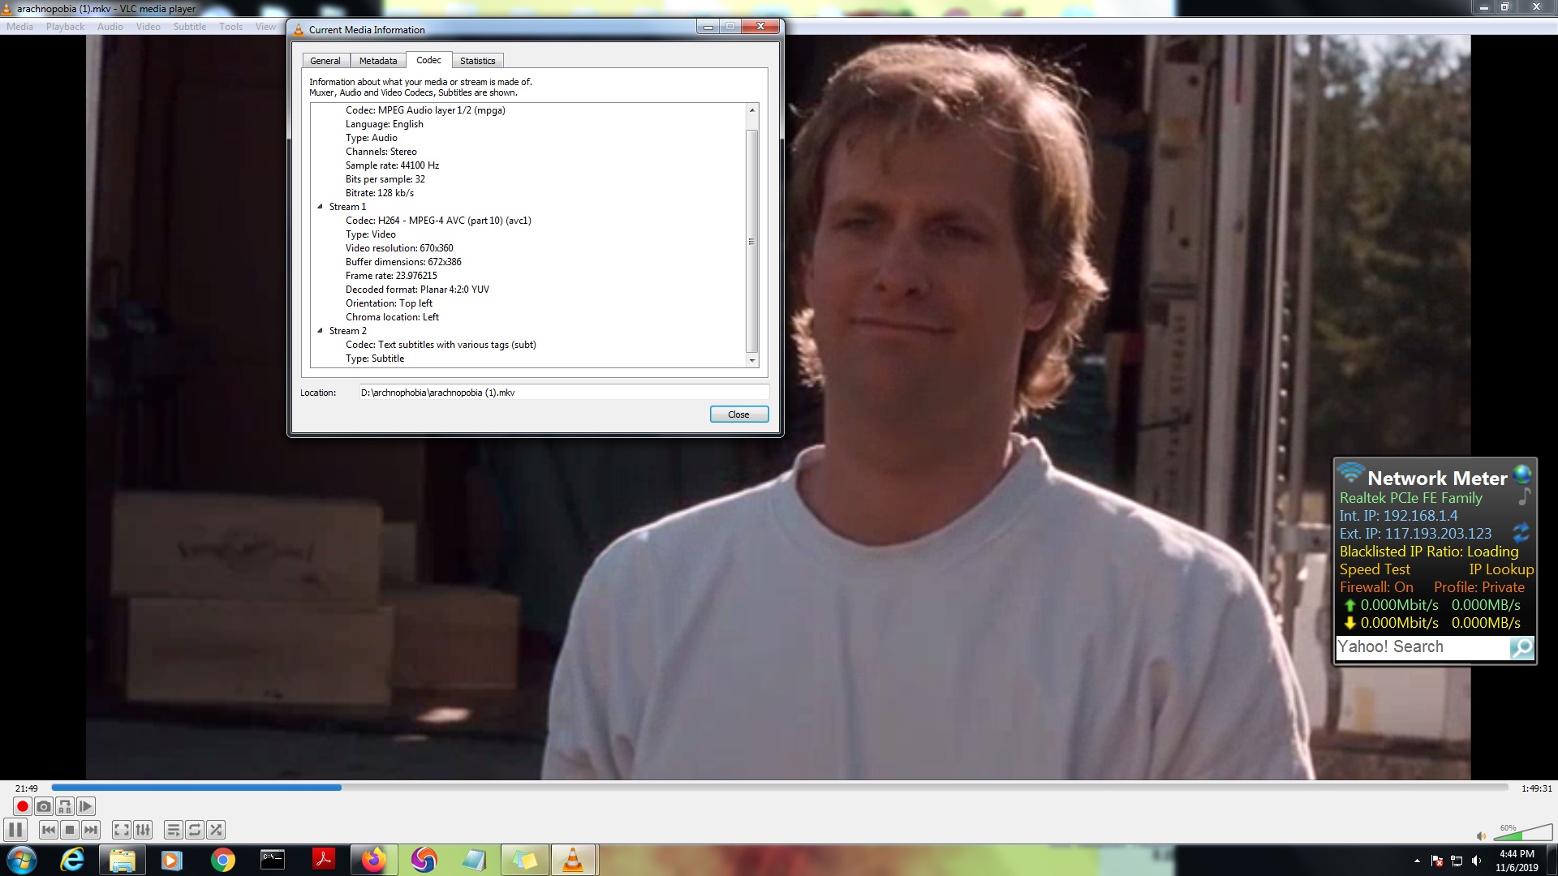Screen dimensions: 1558x876
Task: Select the Bitrate: 128 kb/s row
Action: pyautogui.click(x=380, y=193)
